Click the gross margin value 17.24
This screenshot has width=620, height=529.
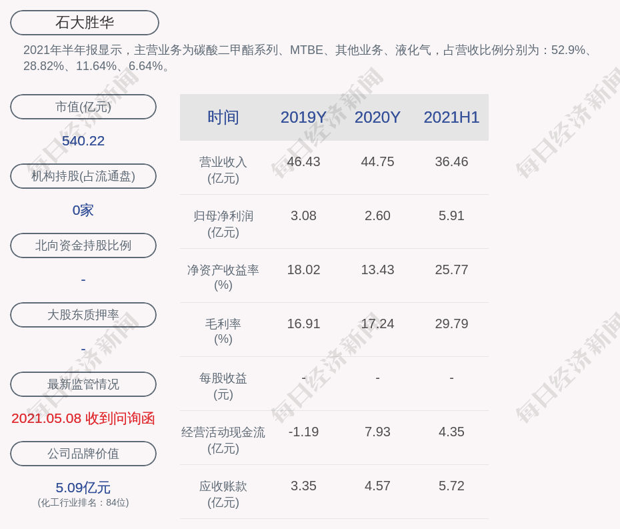[377, 324]
